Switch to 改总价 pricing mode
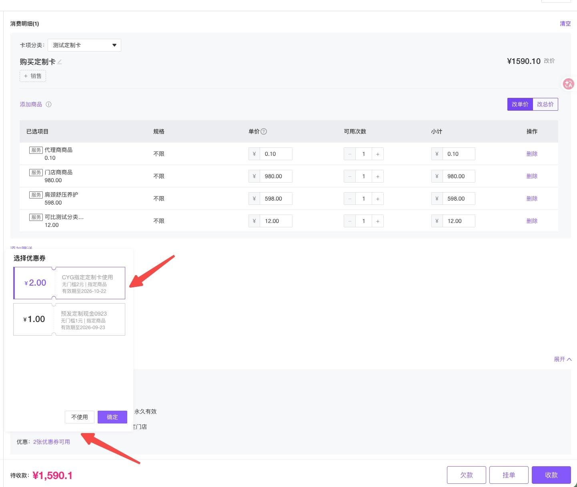This screenshot has width=577, height=487. 545,104
